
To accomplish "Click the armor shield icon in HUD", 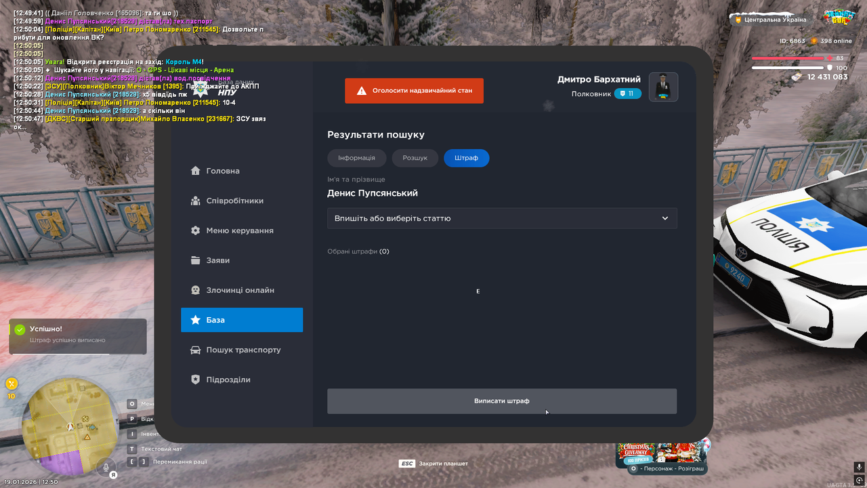I will [x=829, y=68].
